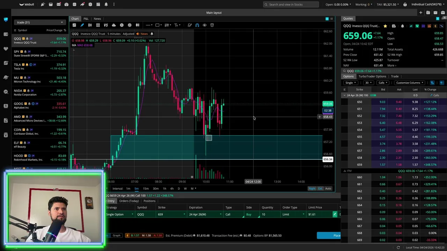Image resolution: width=447 pixels, height=251 pixels.
Task: Click the VS compare icon in chart toolbar
Action: [x=105, y=25]
